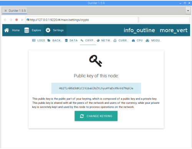Select the 'Duniter 1.5.9' browser tab title
192x149 pixels.
[17, 11]
